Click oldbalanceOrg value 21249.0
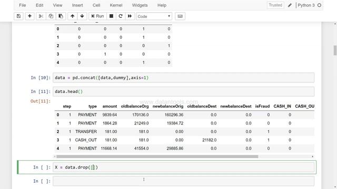337x189 pixels. 142,123
